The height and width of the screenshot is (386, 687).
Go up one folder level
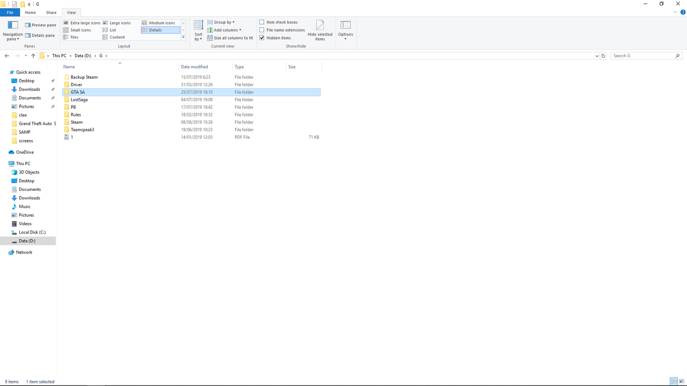pyautogui.click(x=33, y=56)
